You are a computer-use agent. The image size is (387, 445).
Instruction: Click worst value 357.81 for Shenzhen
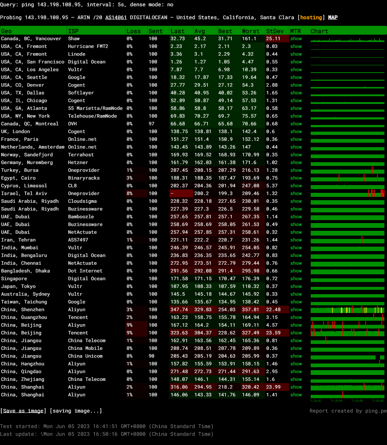(251, 309)
